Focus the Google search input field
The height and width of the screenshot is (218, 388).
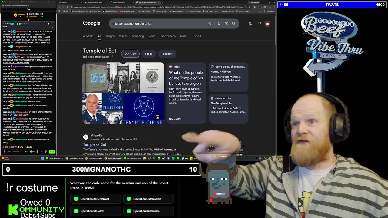[x=159, y=24]
